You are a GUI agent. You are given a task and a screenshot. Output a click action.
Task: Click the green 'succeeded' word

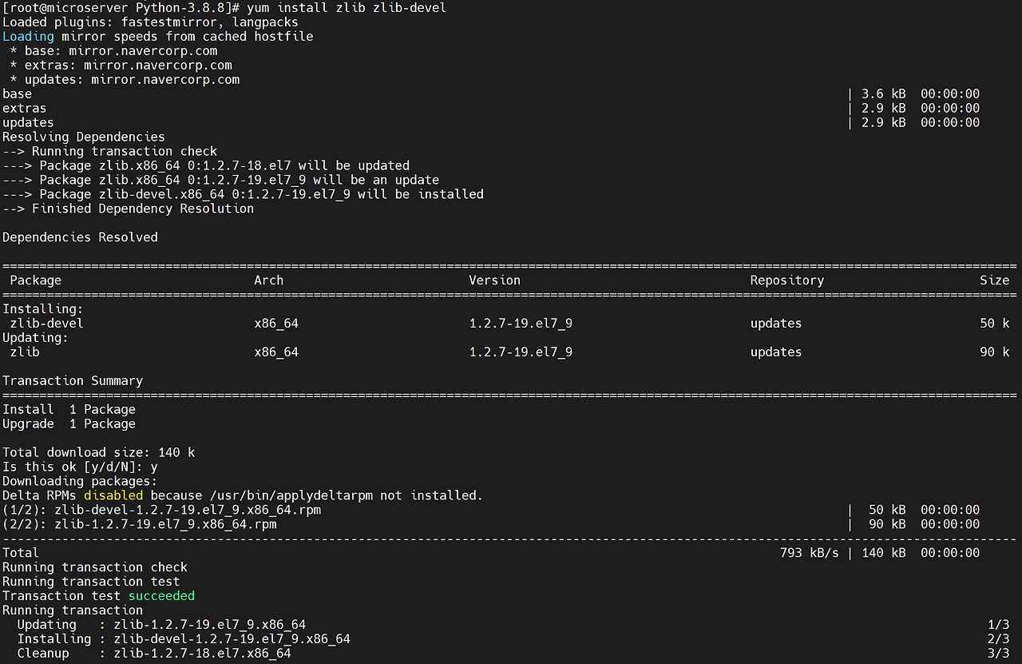point(161,596)
